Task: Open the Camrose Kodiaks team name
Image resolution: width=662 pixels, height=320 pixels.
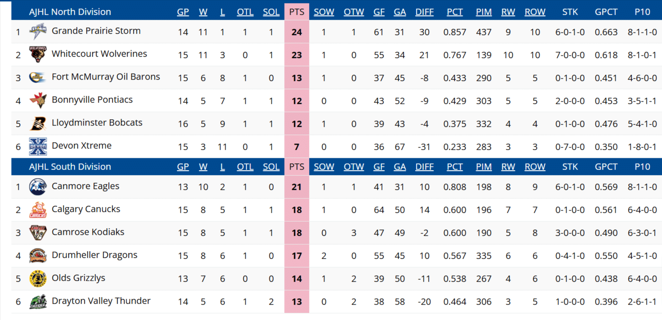Action: [88, 232]
